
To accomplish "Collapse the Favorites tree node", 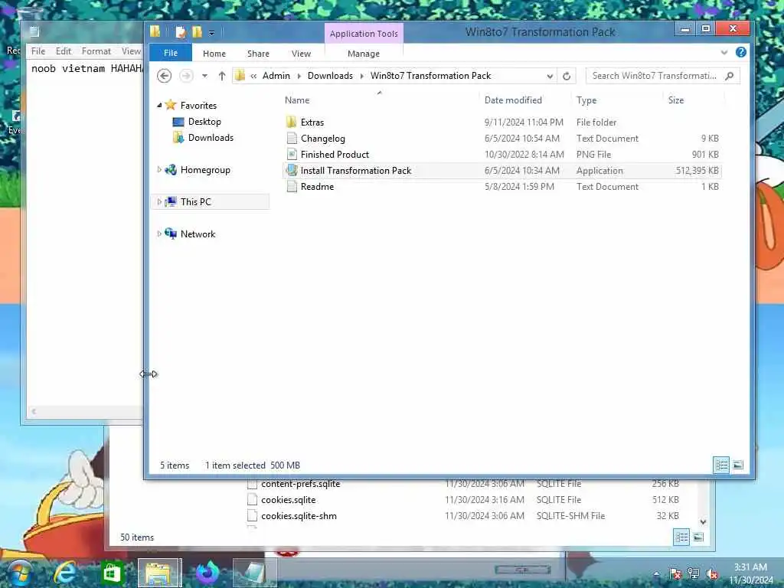I will (159, 105).
